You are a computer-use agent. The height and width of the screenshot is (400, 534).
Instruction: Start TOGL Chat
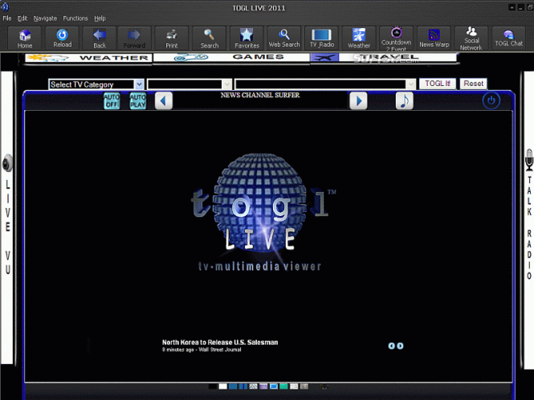[509, 39]
